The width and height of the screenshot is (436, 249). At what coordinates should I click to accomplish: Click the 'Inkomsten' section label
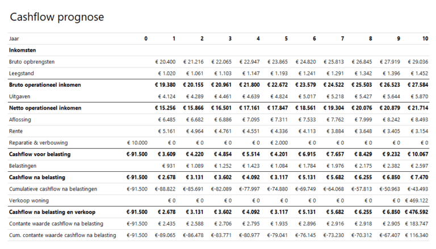point(23,50)
